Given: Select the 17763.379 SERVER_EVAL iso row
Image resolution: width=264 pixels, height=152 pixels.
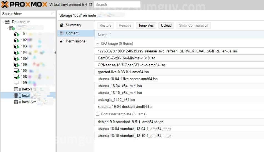Looking at the screenshot, I should click(180, 51).
